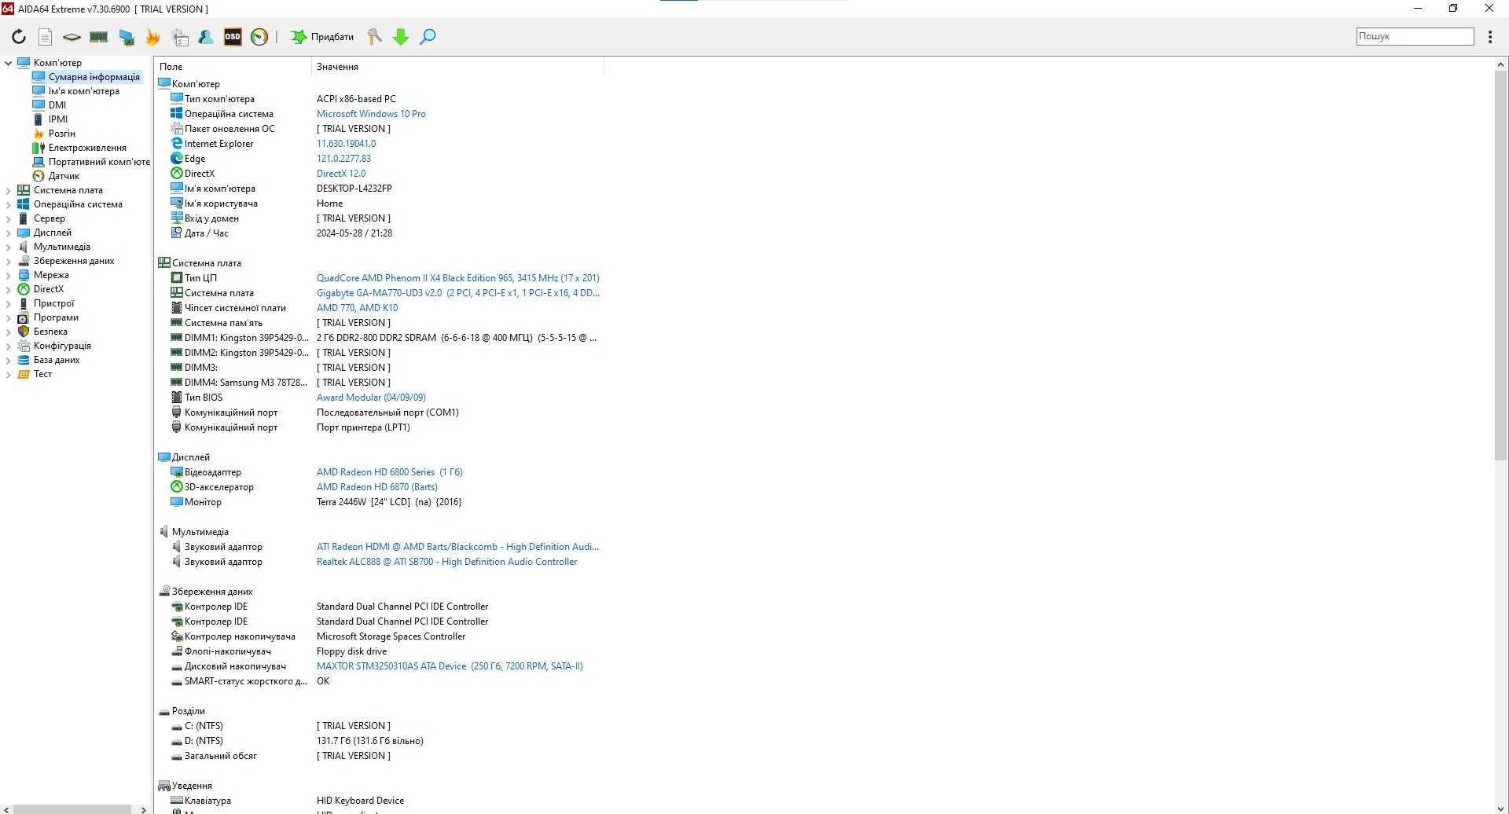Open the AMD 770, AMD K10 link
1509x814 pixels.
[x=357, y=308]
